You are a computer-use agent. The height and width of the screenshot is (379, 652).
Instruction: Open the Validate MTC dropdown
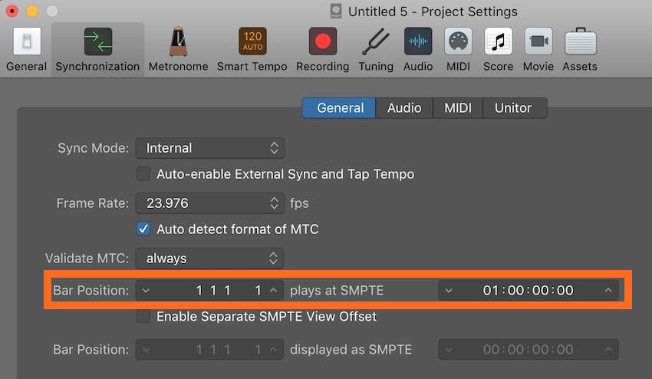pos(209,259)
